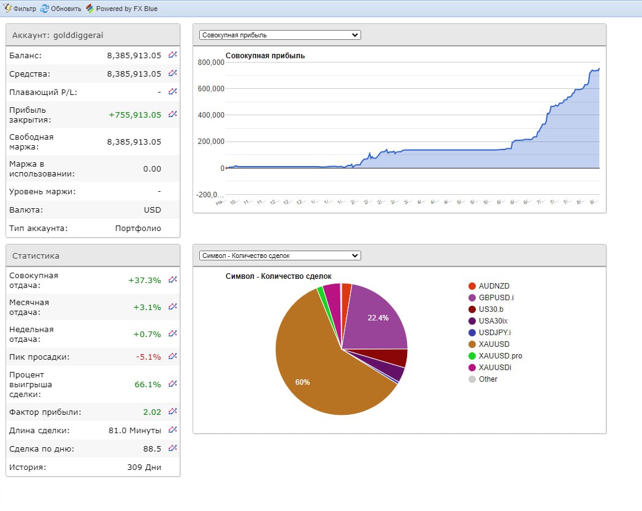Click the Other legend color dot
Viewport: 642px width, 511px height.
[472, 379]
